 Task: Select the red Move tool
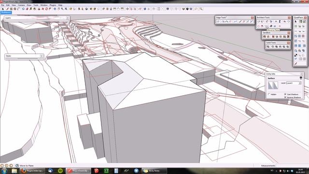pyautogui.click(x=42, y=9)
